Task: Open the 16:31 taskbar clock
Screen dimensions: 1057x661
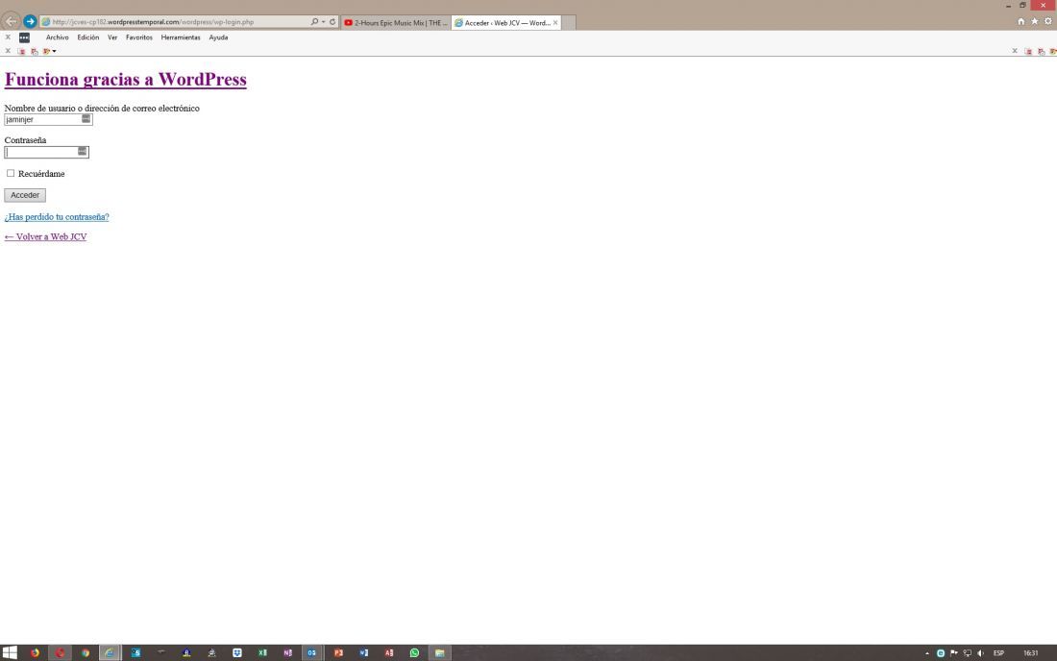Action: click(1031, 653)
